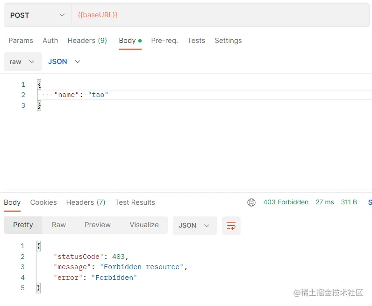Screen dimensions: 372x306
Task: Click closing brace on request line 3
Action: click(39, 105)
